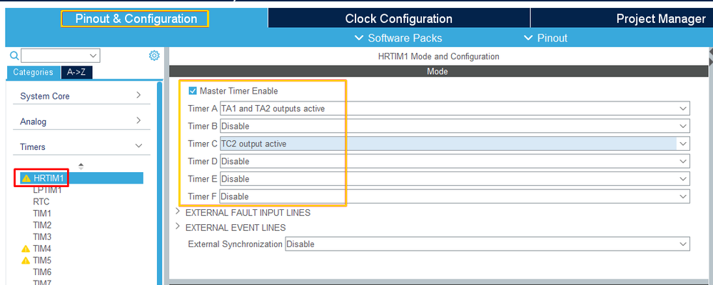Open the Software Packs chevron menu

(x=398, y=38)
